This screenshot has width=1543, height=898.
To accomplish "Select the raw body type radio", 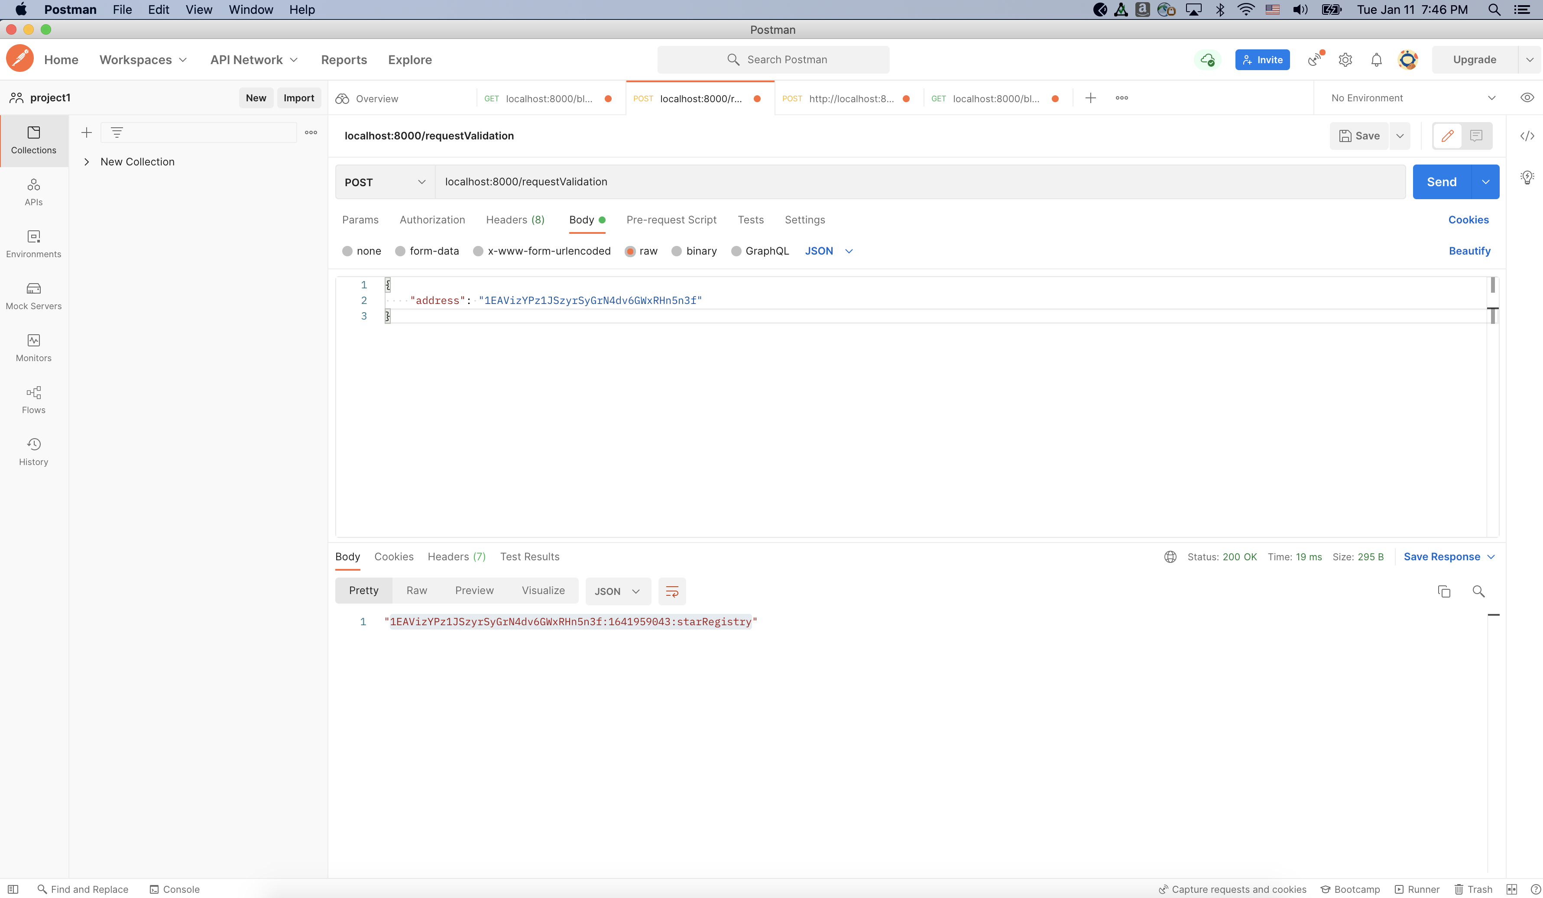I will tap(630, 251).
